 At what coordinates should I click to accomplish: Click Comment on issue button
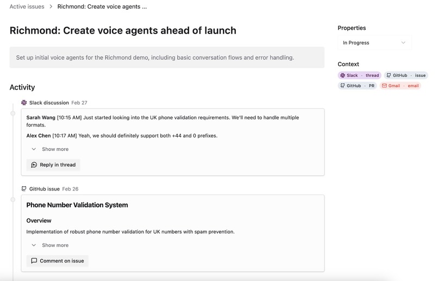pyautogui.click(x=57, y=261)
